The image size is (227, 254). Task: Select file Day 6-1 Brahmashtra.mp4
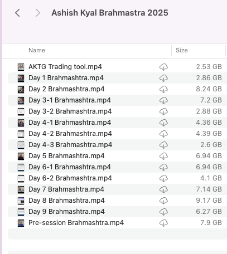pyautogui.click(x=117, y=167)
